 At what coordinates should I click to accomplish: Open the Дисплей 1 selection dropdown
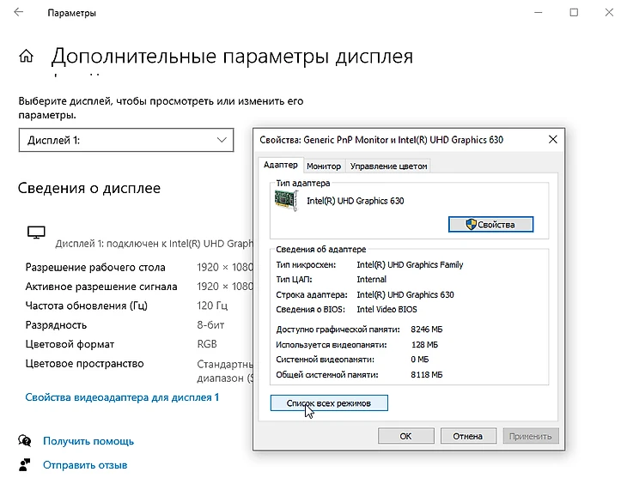126,140
